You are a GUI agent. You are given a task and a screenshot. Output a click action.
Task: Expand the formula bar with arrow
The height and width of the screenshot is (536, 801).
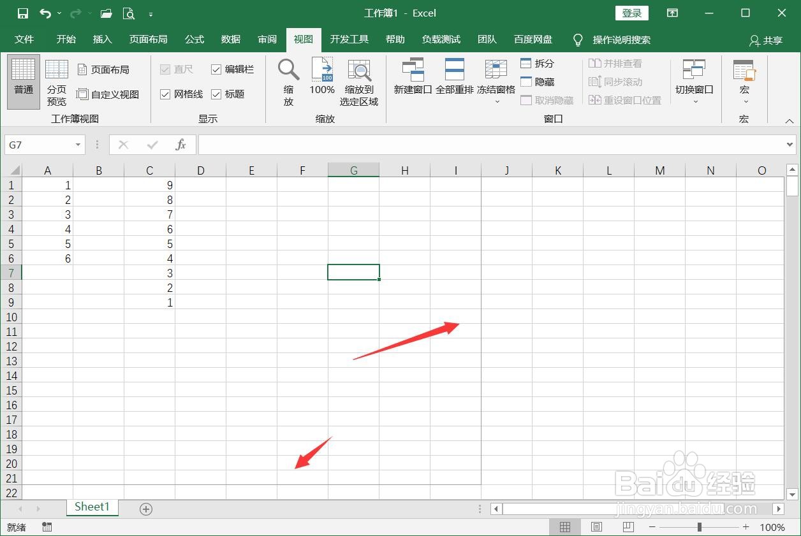[790, 145]
